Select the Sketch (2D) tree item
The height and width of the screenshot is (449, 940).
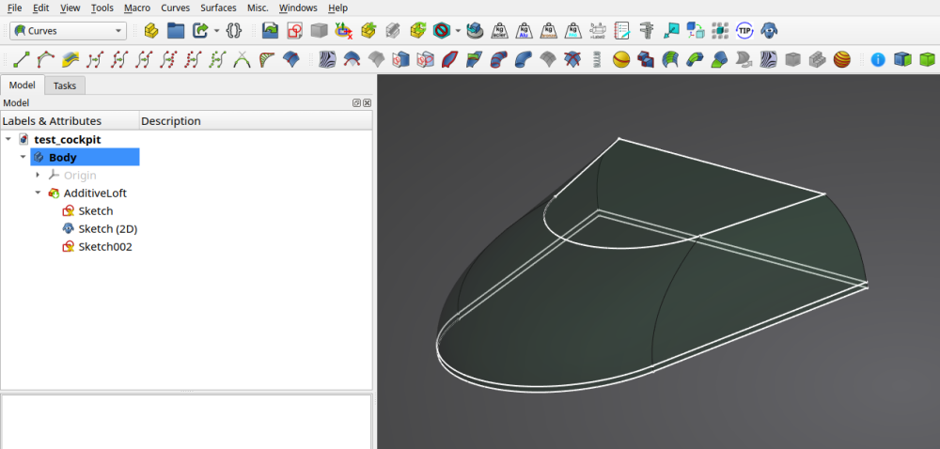point(107,229)
